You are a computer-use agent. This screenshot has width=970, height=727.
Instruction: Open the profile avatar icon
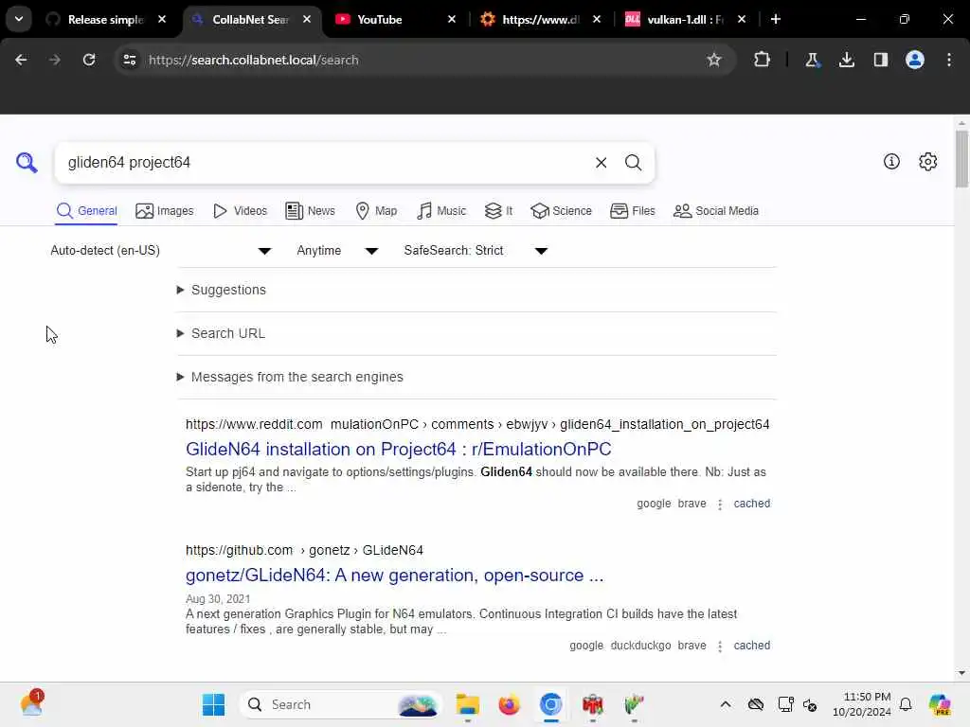coord(915,60)
